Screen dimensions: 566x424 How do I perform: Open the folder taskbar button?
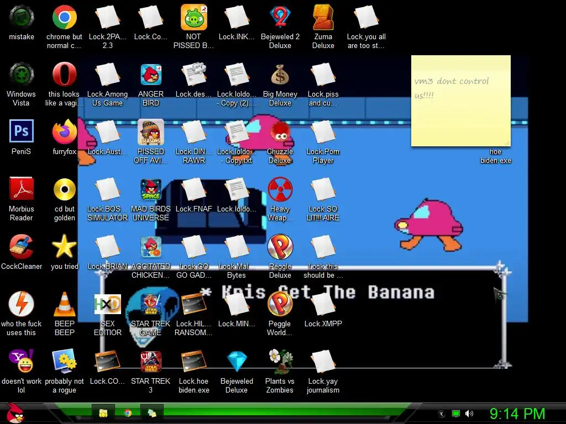pyautogui.click(x=103, y=413)
